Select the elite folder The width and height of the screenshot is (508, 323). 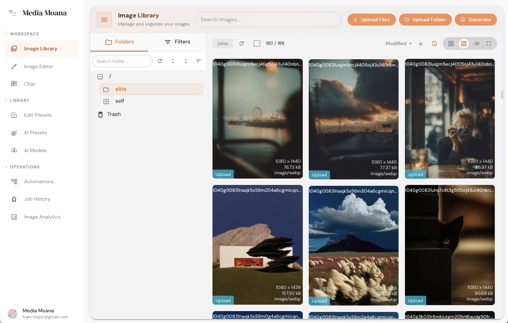(x=151, y=89)
